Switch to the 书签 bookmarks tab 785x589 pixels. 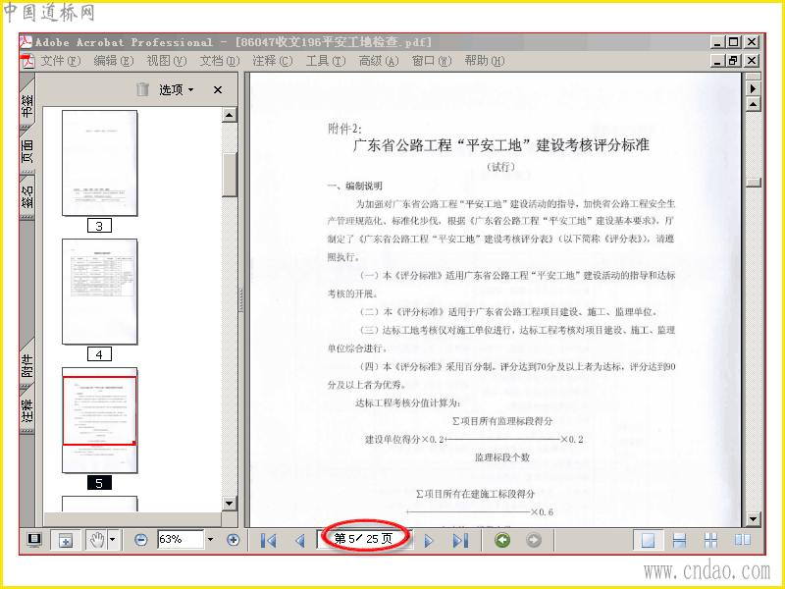(x=27, y=106)
